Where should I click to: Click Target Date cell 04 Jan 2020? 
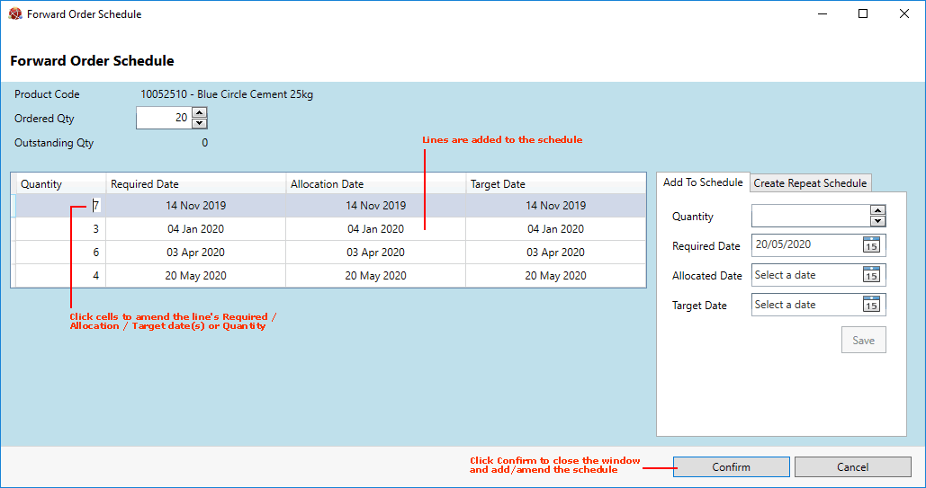point(556,229)
